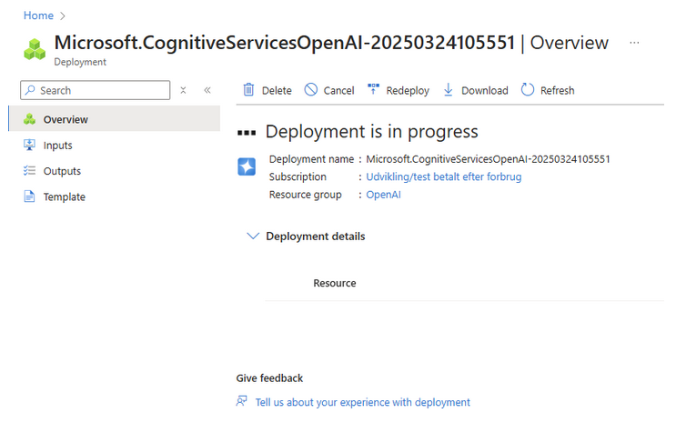
Task: Navigate to Home breadcrumb
Action: pyautogui.click(x=38, y=15)
